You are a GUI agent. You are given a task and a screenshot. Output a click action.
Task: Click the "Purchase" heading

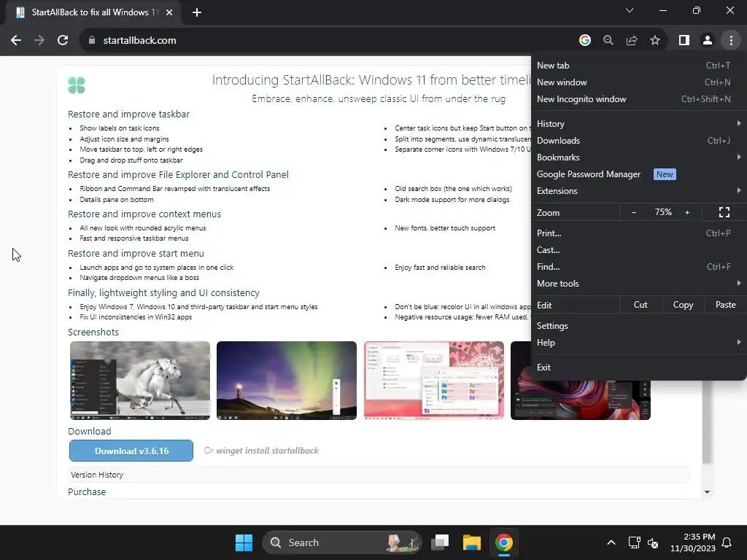pyautogui.click(x=87, y=492)
